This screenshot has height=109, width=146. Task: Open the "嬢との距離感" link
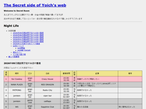coord(14,57)
